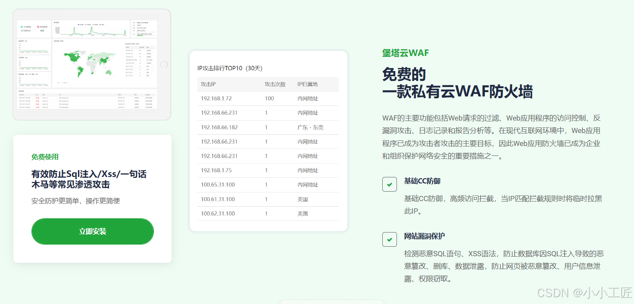This screenshot has height=304, width=634.
Task: Click the heading 一款私有云WAF防火墙
Action: (457, 92)
